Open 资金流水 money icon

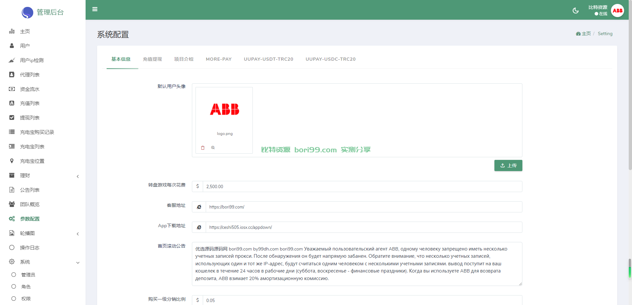pos(12,89)
